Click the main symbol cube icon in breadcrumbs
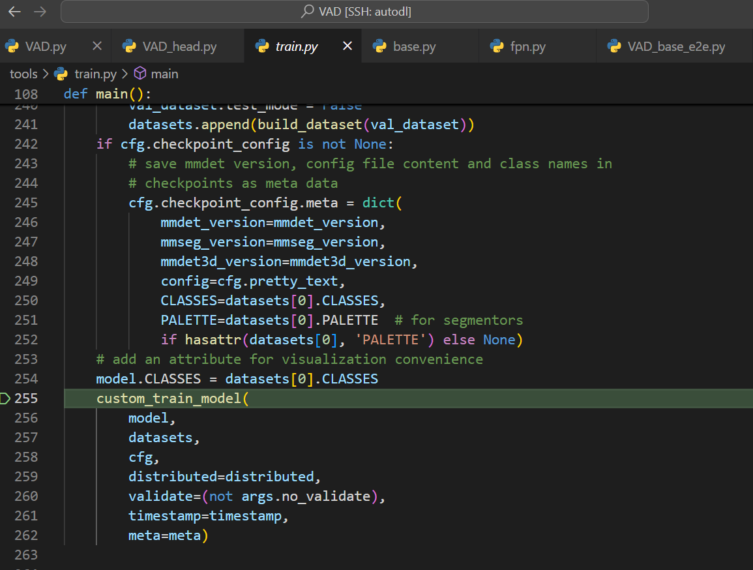 [x=140, y=74]
